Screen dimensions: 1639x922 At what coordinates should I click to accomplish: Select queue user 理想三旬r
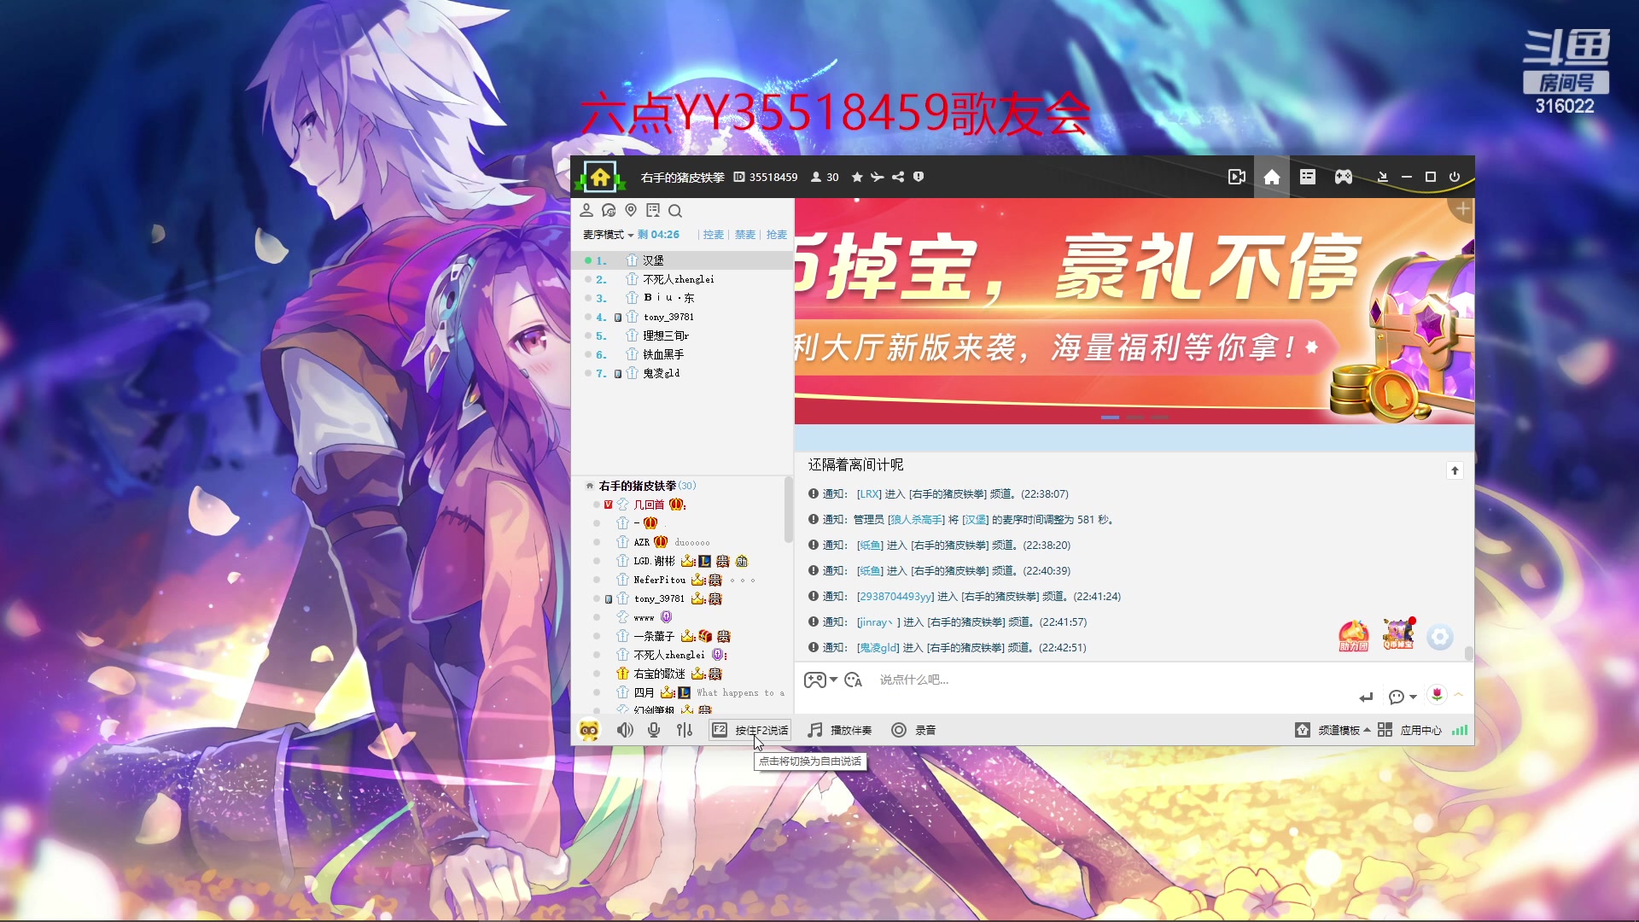[x=683, y=336]
